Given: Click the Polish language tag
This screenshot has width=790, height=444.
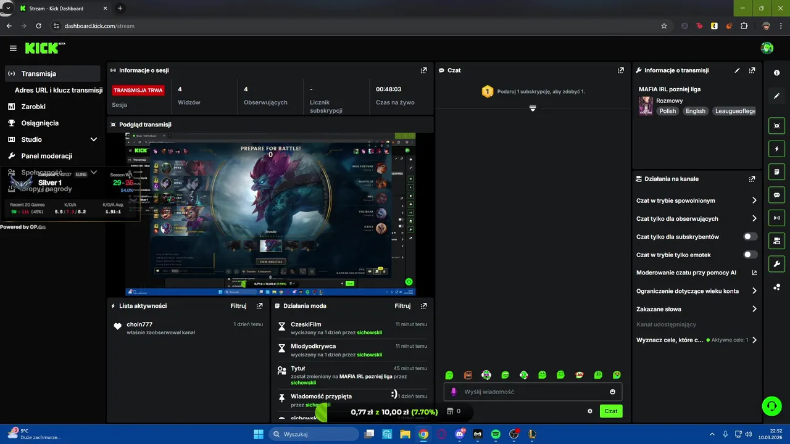Looking at the screenshot, I should [667, 111].
